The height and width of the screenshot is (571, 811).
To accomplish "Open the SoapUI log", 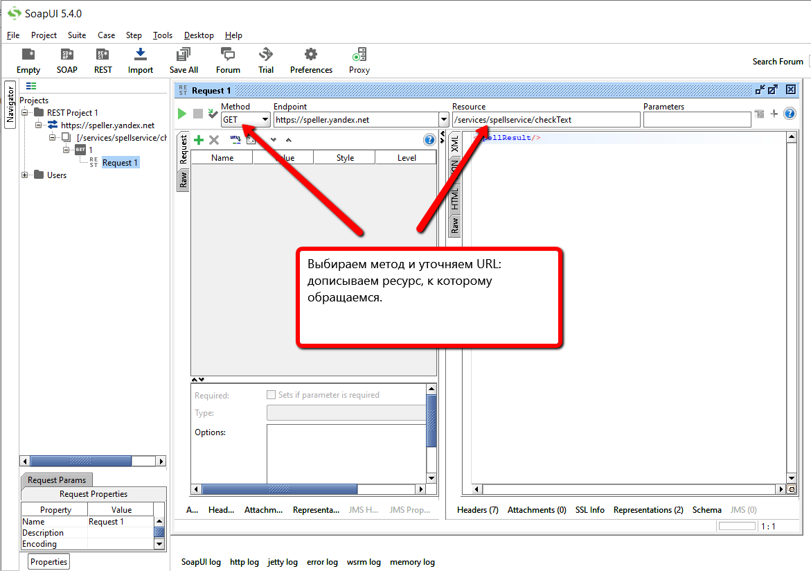I will pos(201,562).
